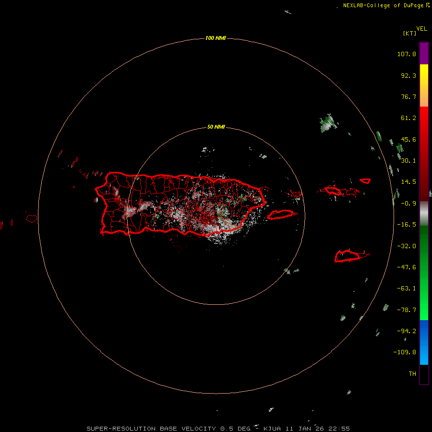This screenshot has height=432, width=432.
Task: Click the product title caption at bottom
Action: tap(218, 429)
